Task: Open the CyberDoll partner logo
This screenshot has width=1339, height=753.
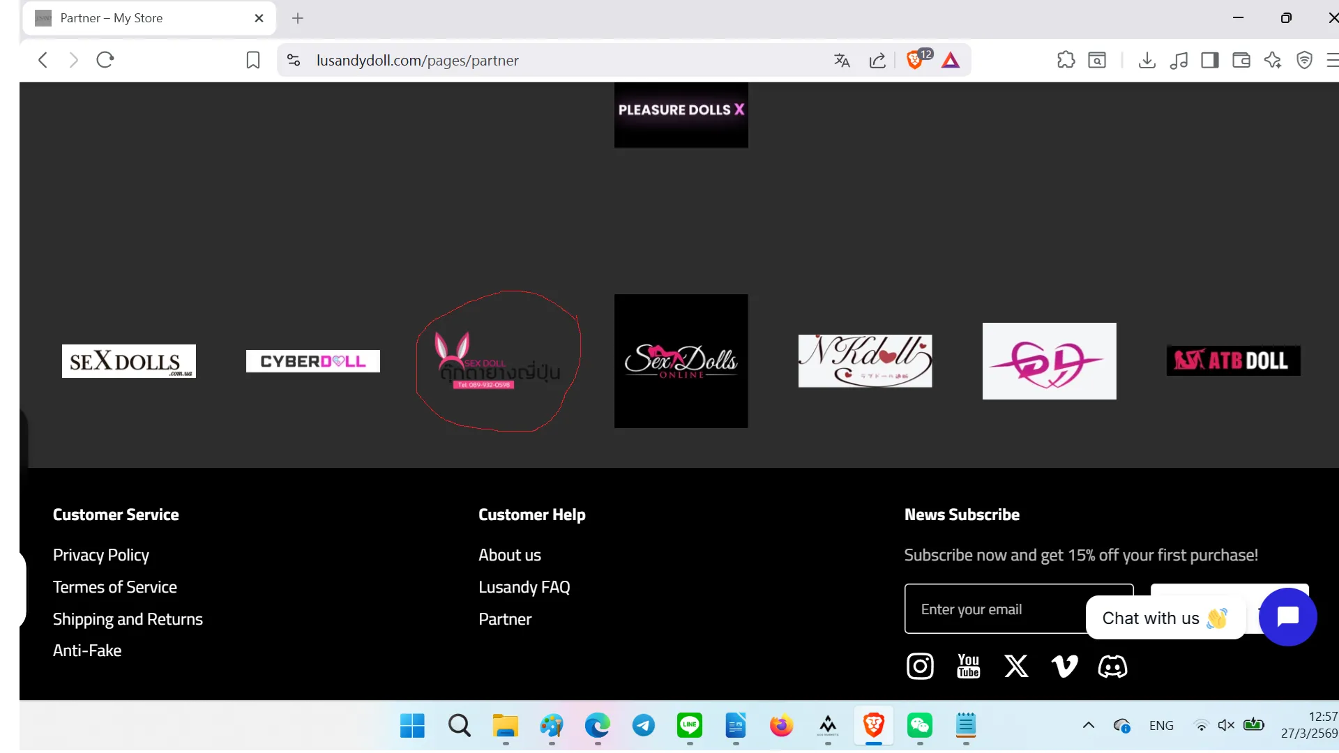Action: pos(313,361)
